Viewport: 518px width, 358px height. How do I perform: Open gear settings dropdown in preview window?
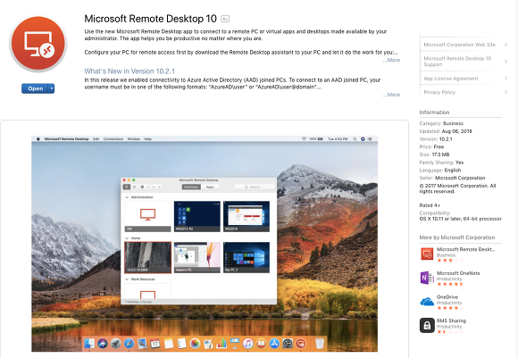point(145,187)
